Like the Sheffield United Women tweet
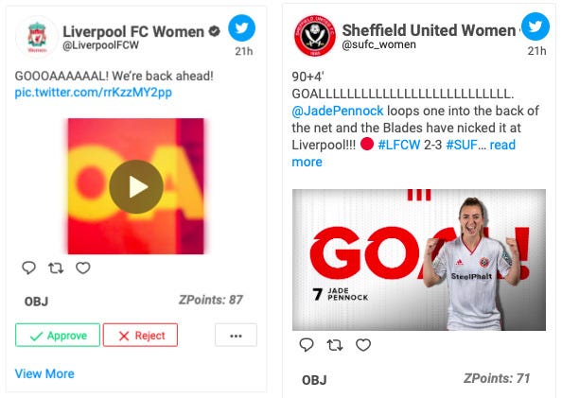Viewport: 562px width, 398px height. [x=363, y=345]
